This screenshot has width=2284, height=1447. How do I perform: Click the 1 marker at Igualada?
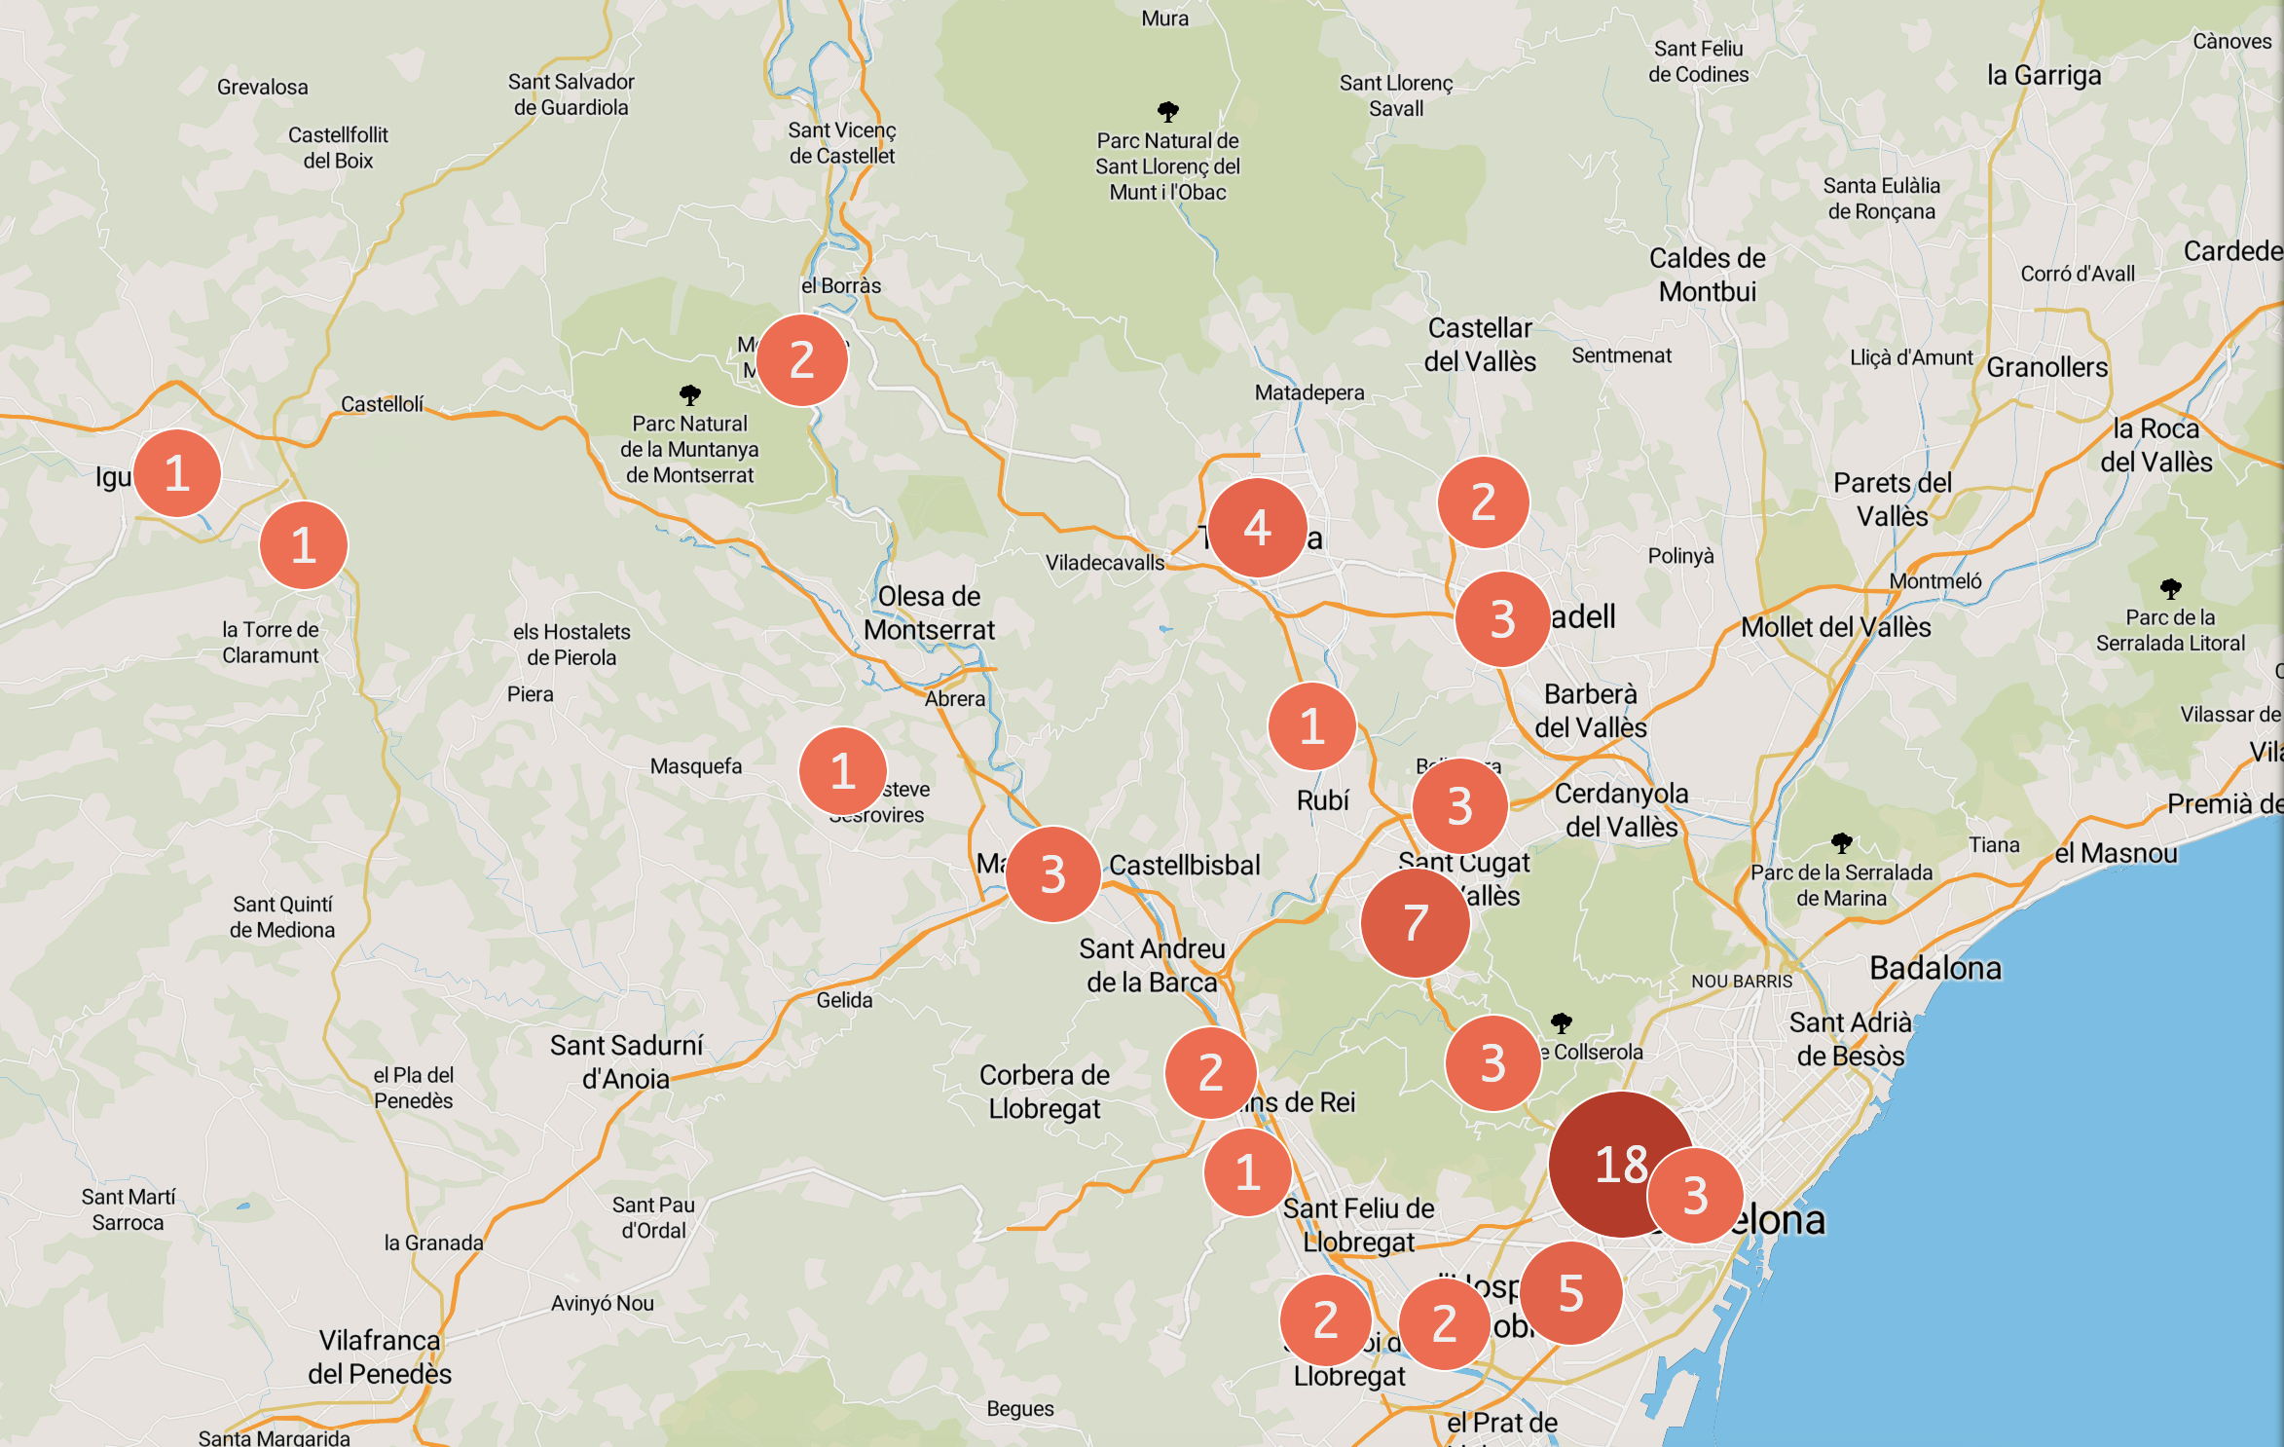coord(177,473)
